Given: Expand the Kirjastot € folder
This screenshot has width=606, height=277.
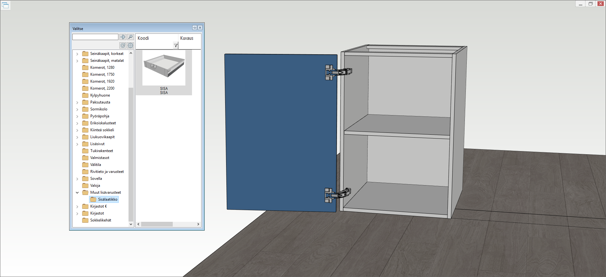Looking at the screenshot, I should pyautogui.click(x=77, y=207).
